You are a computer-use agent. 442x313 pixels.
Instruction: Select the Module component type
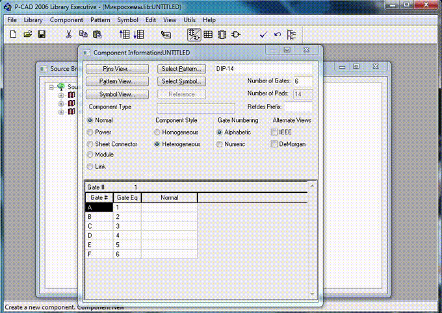tap(90, 155)
